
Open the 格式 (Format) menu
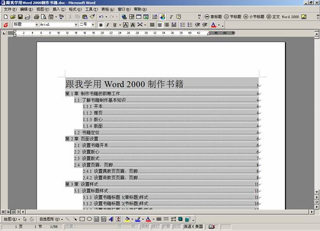click(x=75, y=9)
